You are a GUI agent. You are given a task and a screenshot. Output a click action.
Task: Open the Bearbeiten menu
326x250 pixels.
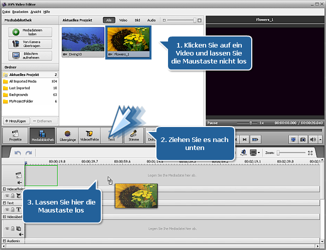(21, 11)
